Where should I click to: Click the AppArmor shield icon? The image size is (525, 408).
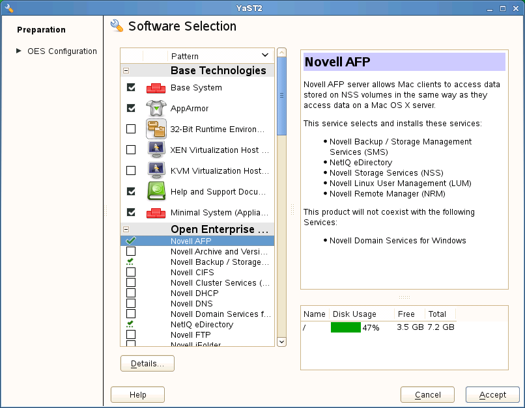[156, 109]
